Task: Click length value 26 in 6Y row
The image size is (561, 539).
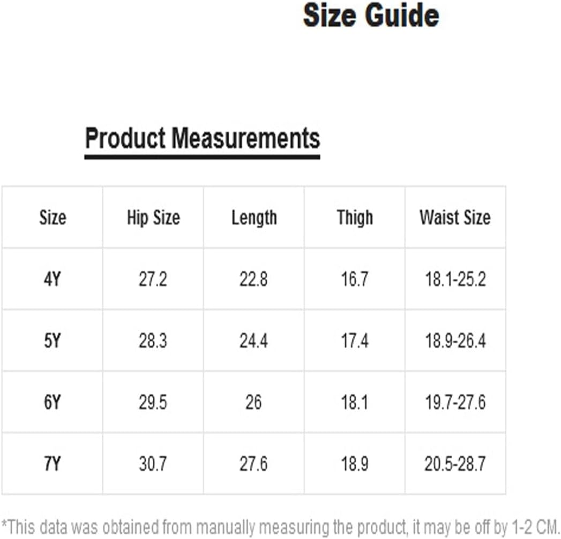Action: click(x=253, y=402)
